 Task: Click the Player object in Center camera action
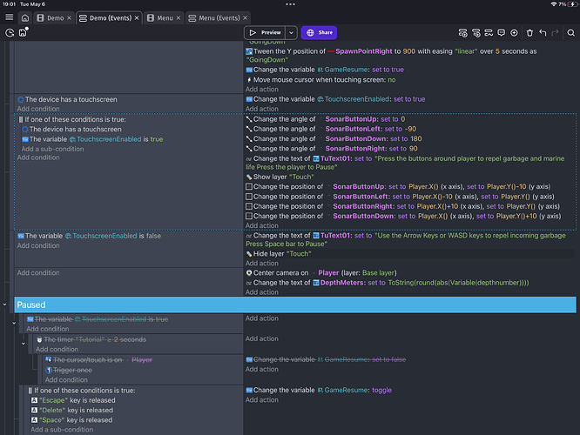[328, 273]
